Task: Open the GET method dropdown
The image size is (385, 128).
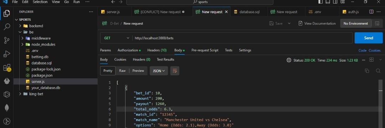Action: [x=116, y=38]
